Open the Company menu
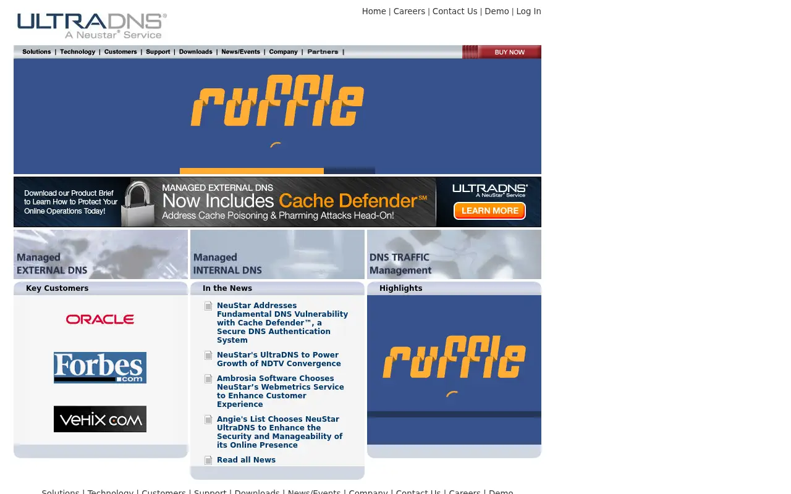 tap(284, 52)
